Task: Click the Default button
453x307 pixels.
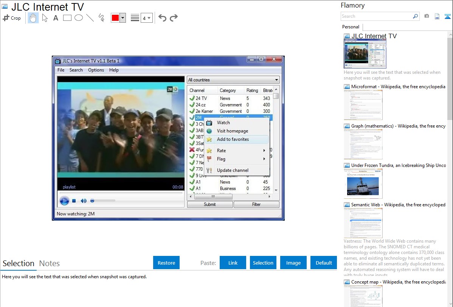Action: point(324,263)
